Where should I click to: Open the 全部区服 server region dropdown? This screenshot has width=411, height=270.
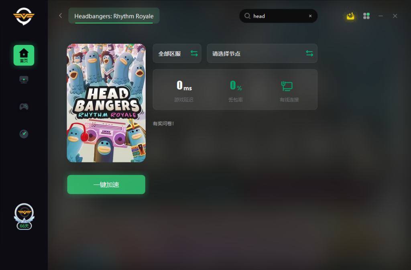(x=177, y=53)
